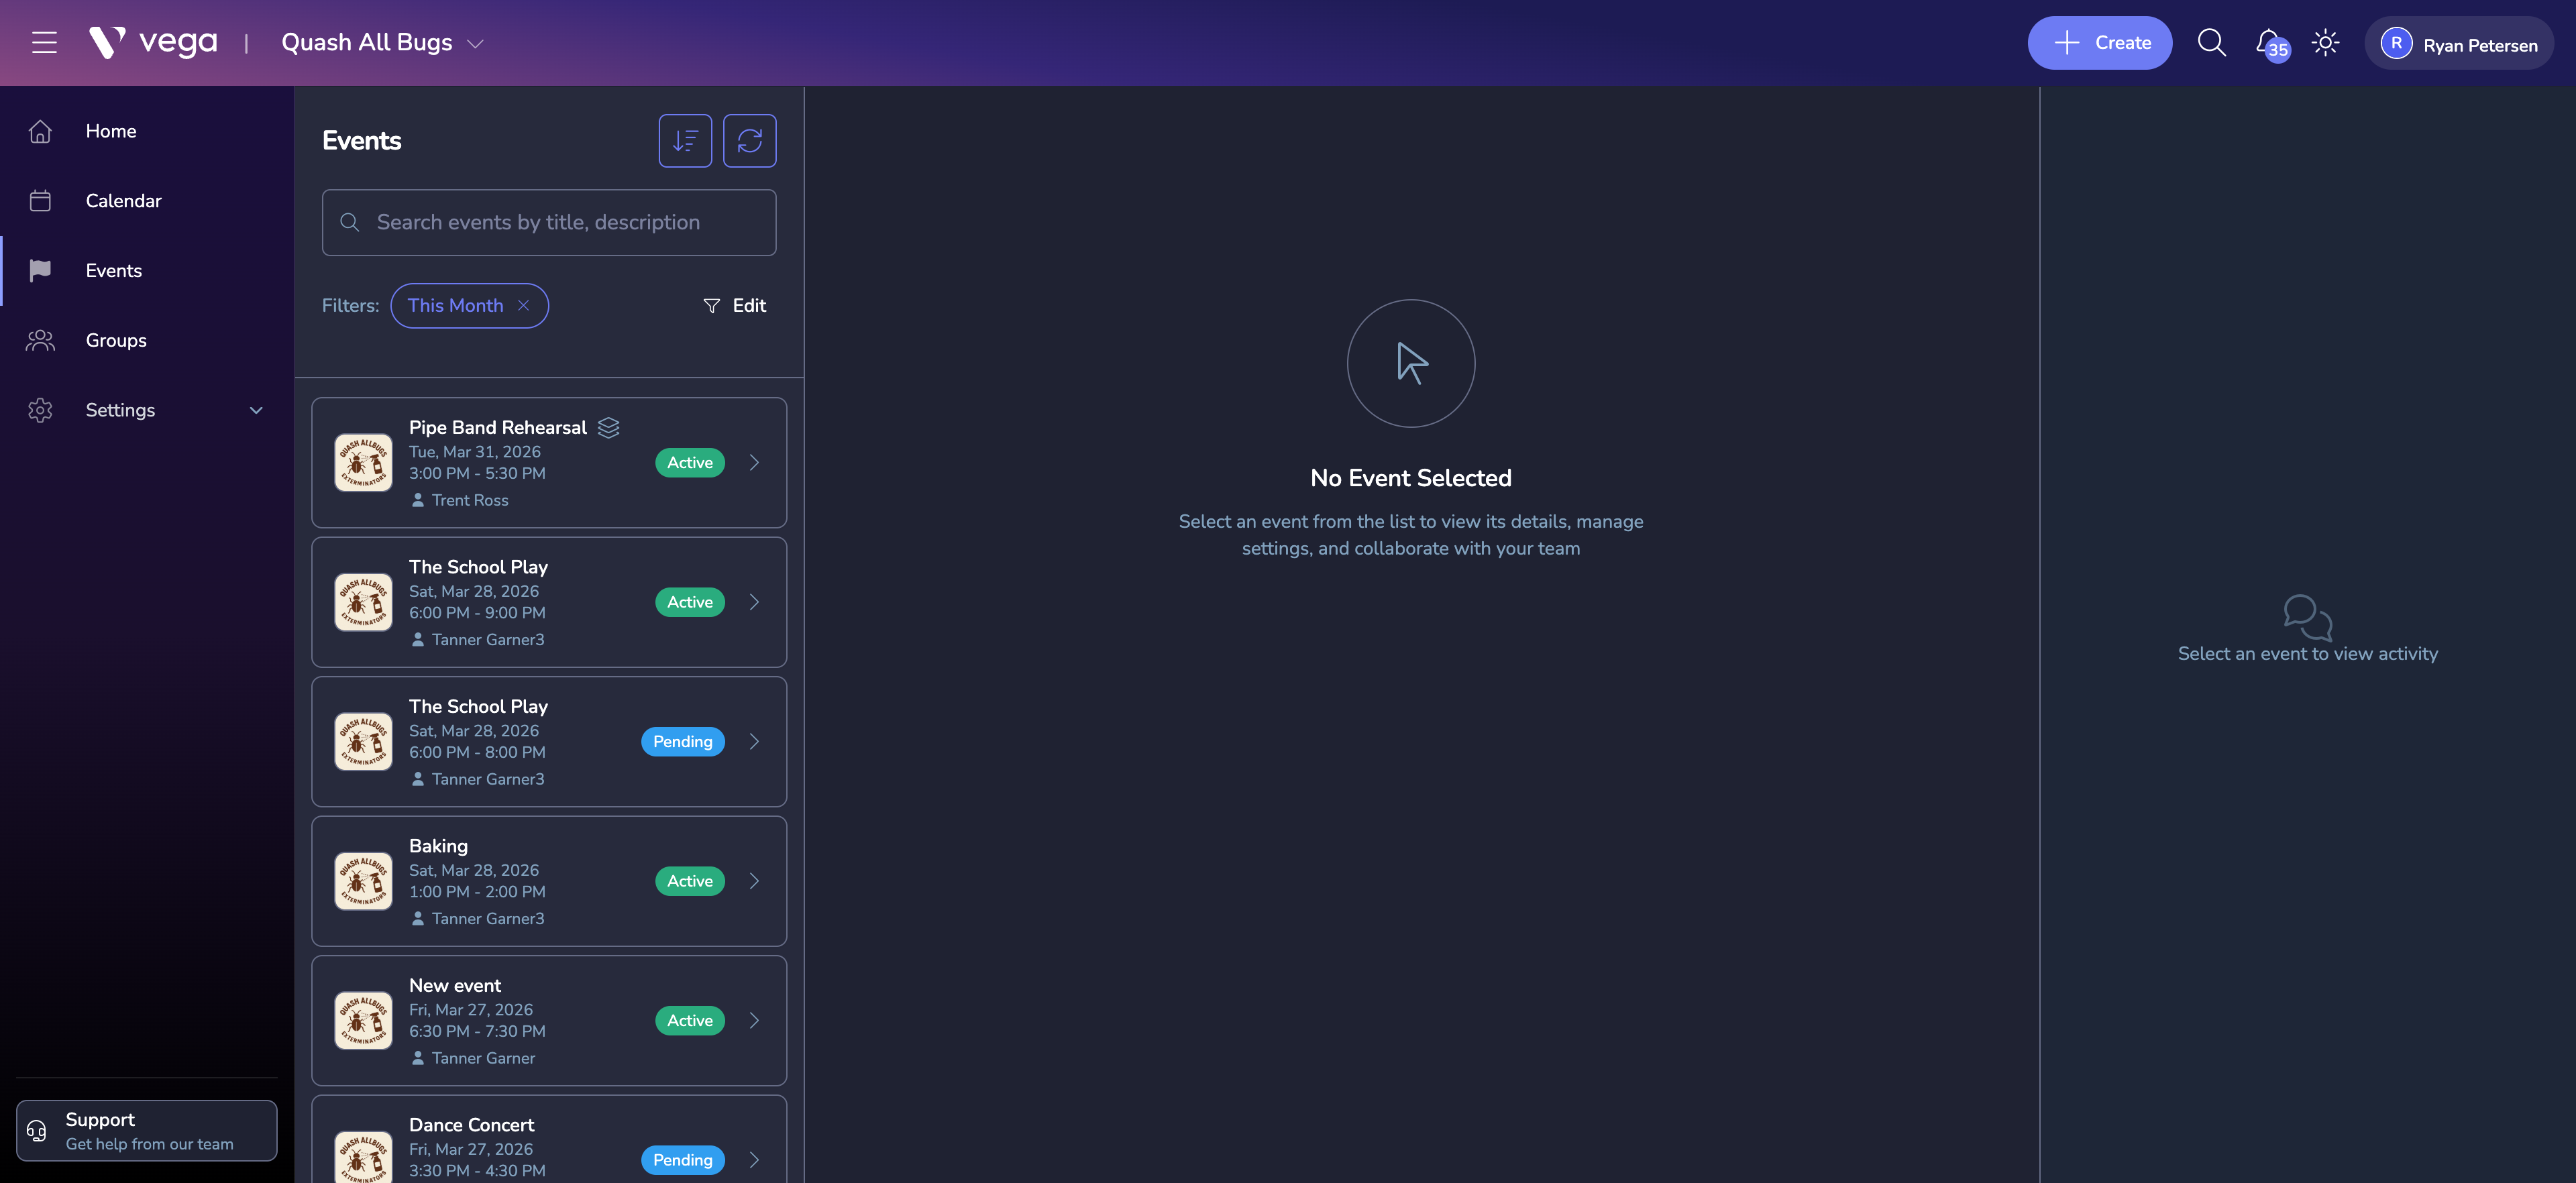Screen dimensions: 2576x1183
Task: Open the Ryan Petersen account menu
Action: pos(2458,44)
